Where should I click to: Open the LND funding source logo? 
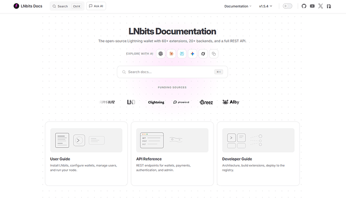point(131,102)
